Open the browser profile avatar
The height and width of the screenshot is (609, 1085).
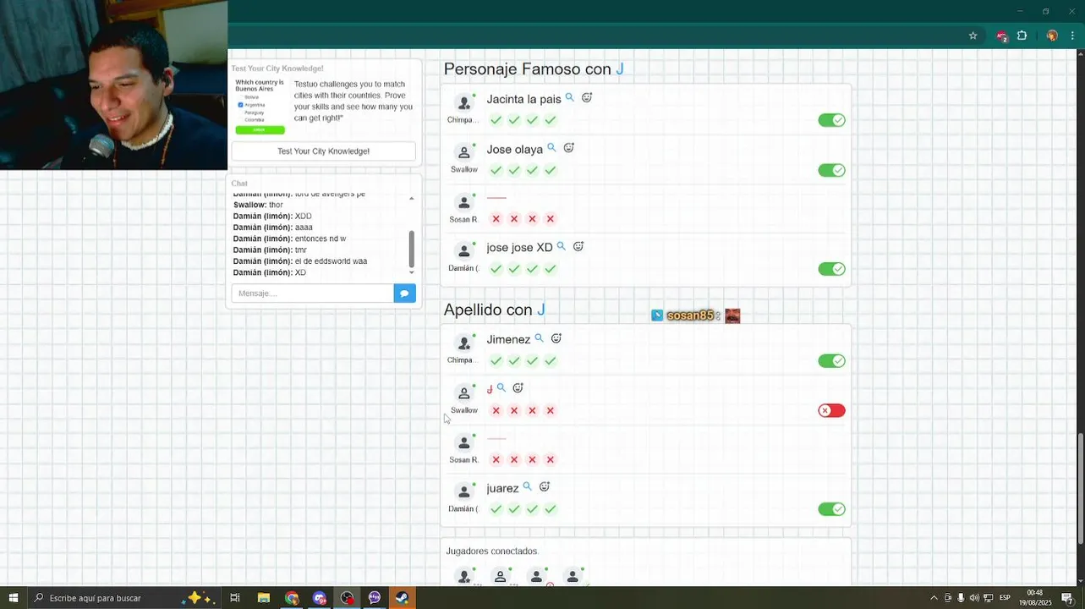[x=1052, y=36]
